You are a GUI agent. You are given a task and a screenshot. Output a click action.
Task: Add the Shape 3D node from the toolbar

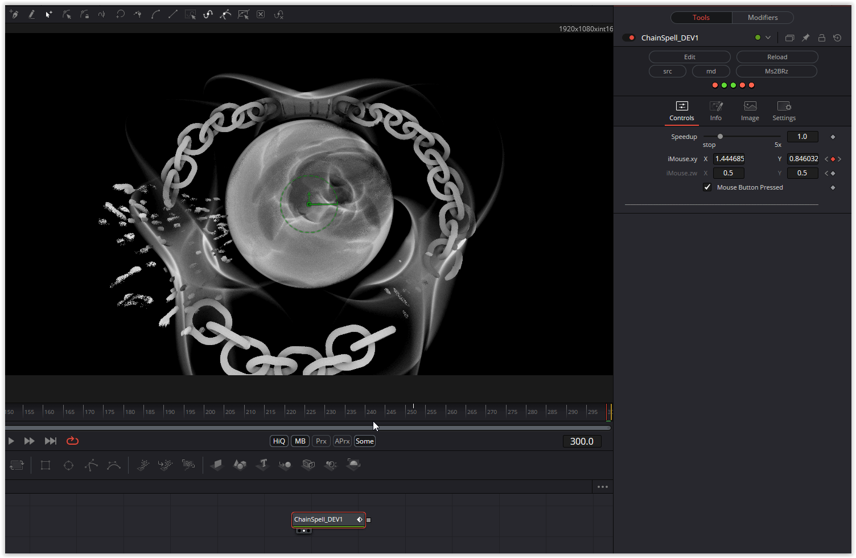pyautogui.click(x=240, y=465)
